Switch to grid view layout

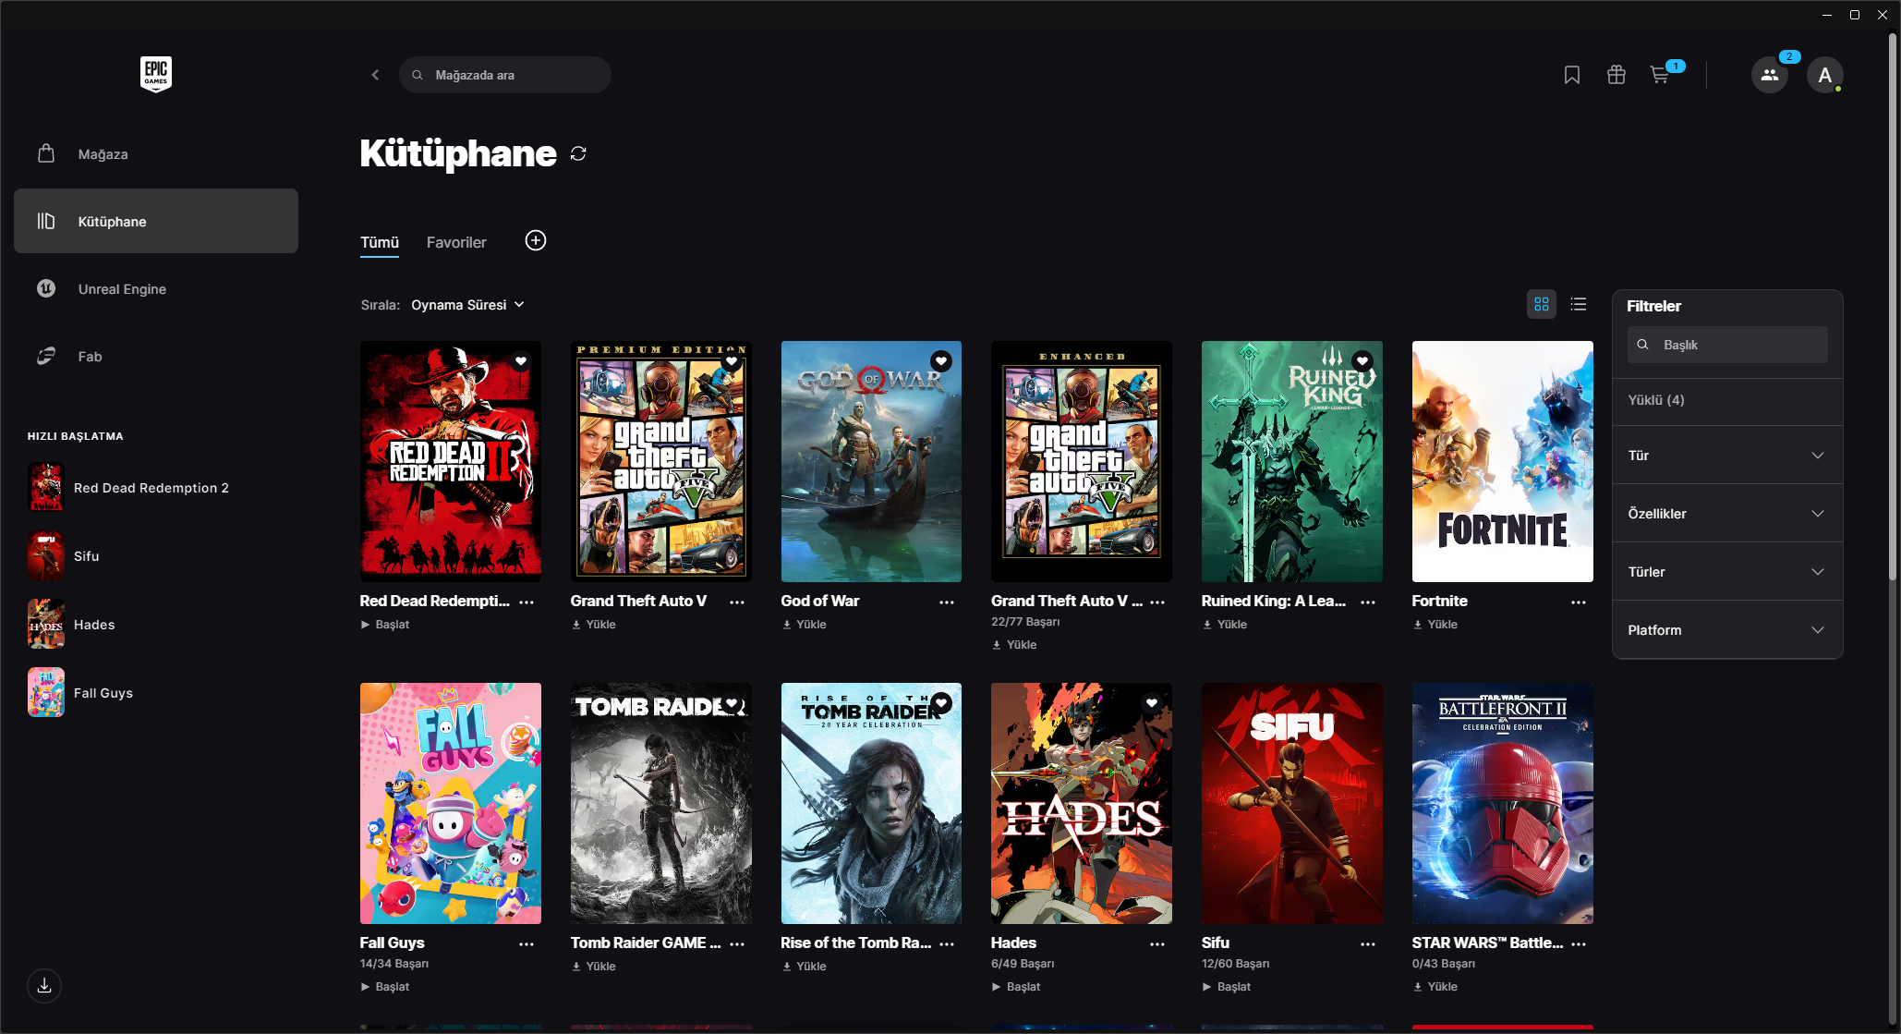1542,304
